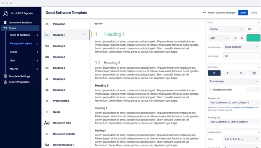Toggle italic font style
Viewport: 261px width, 148px height.
(235, 38)
